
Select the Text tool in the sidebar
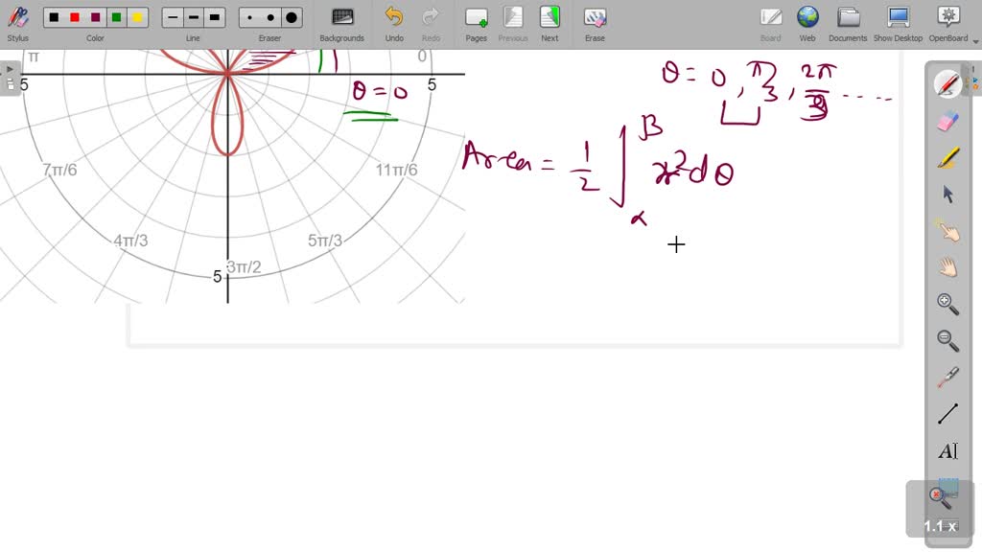pos(947,450)
